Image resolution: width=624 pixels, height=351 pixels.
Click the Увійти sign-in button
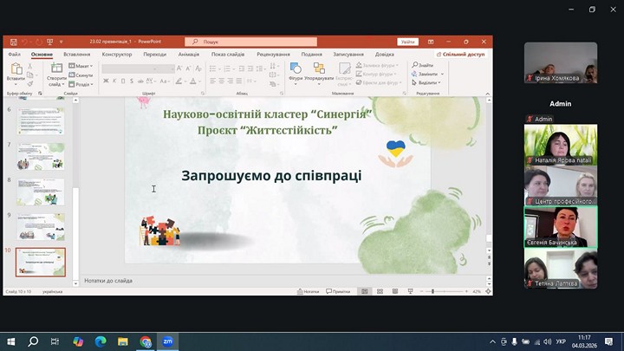pyautogui.click(x=407, y=42)
